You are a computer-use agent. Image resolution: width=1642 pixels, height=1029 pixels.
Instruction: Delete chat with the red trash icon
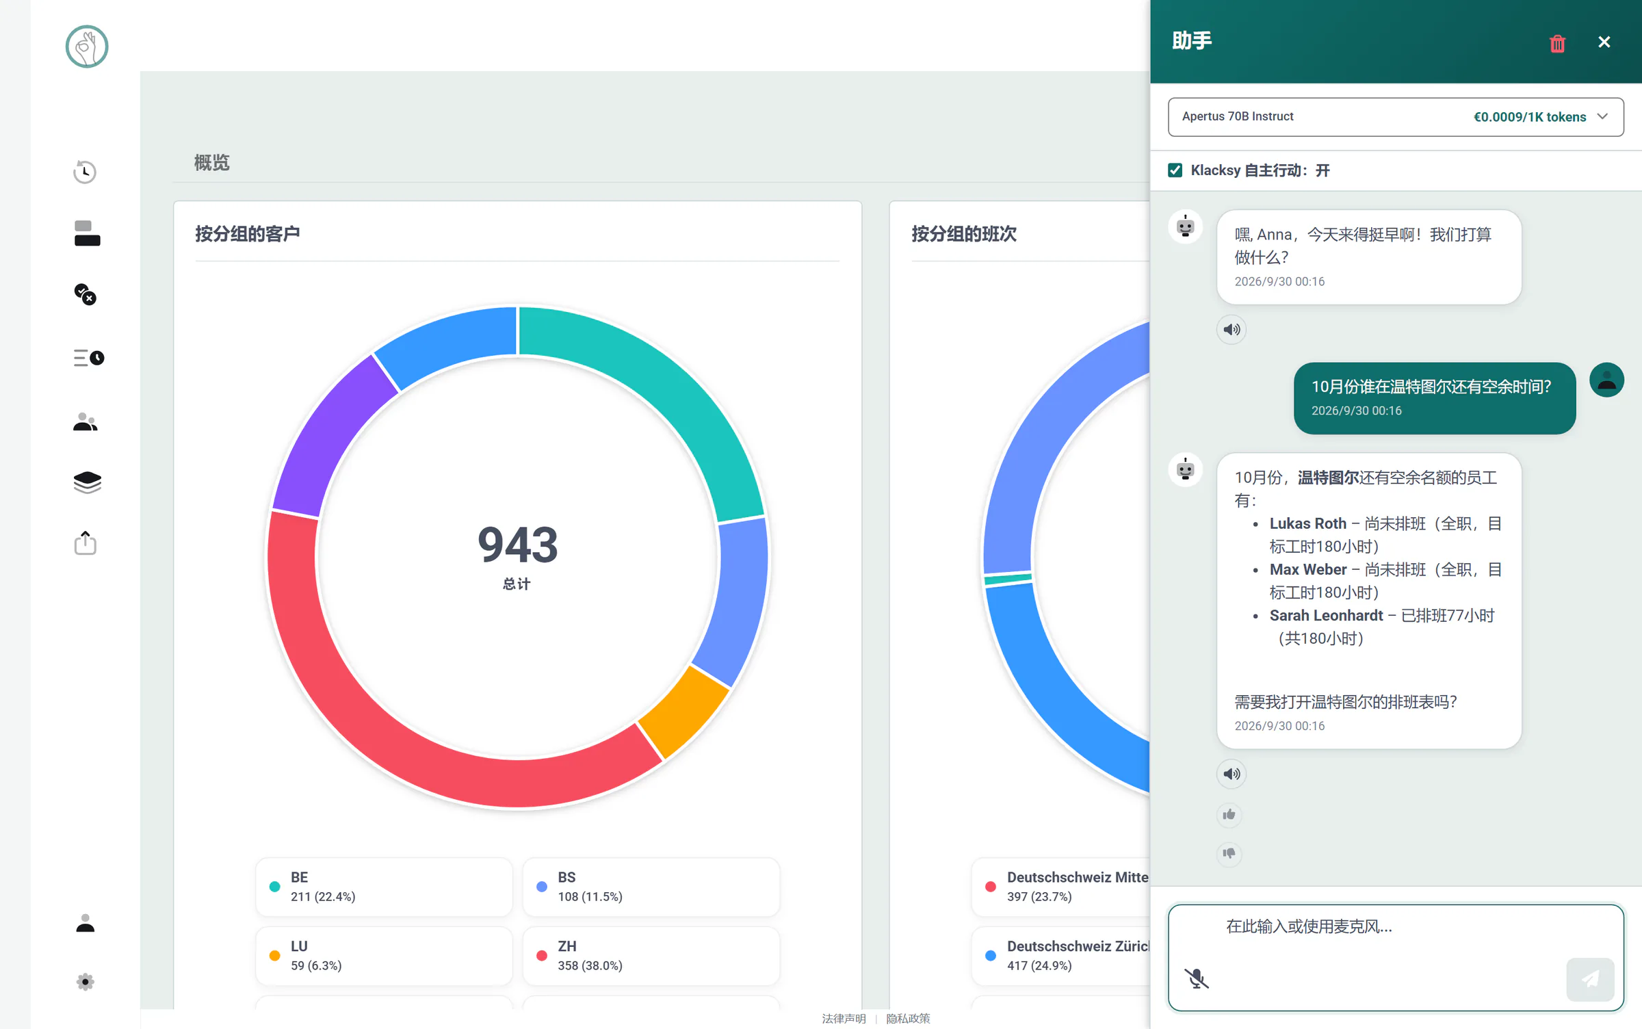click(x=1558, y=43)
